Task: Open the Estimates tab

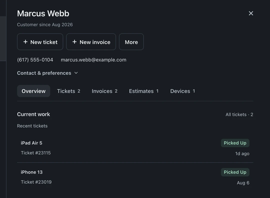Action: point(144,91)
